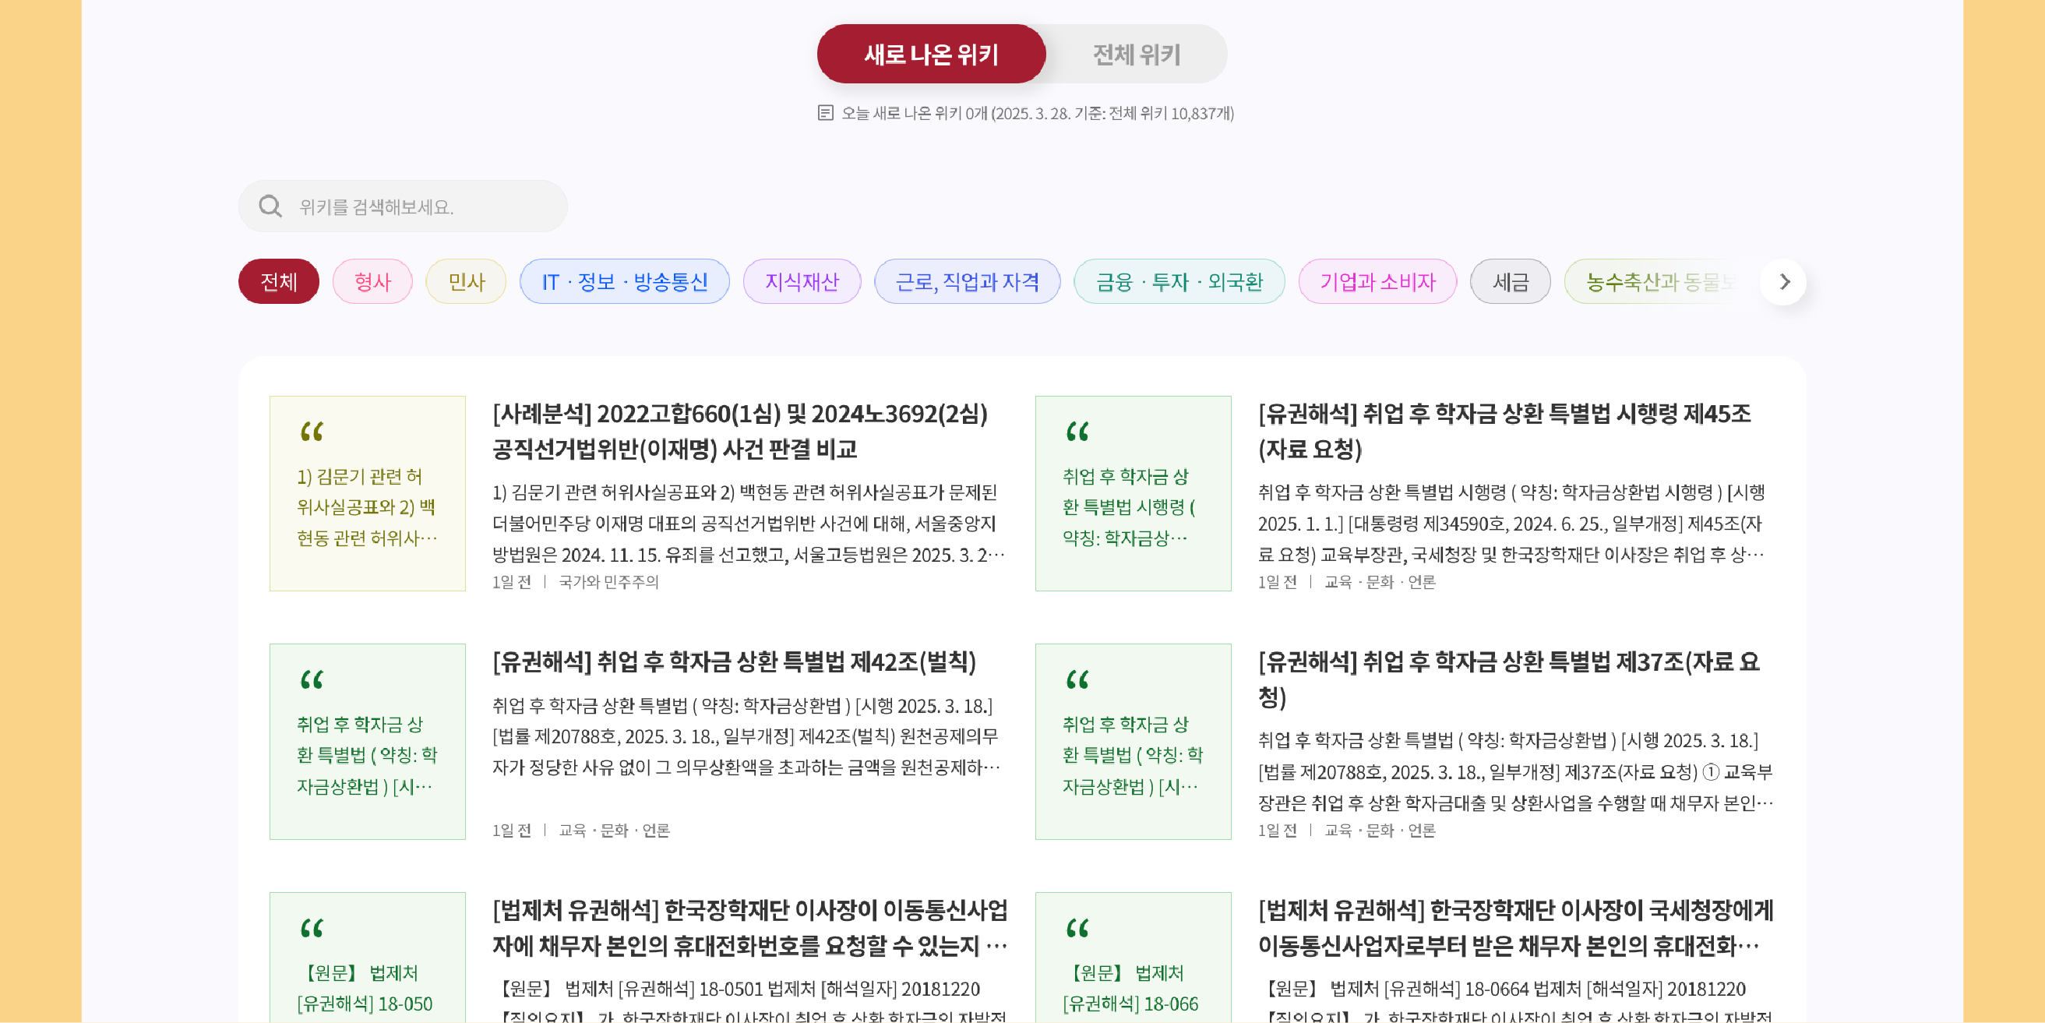Click thumbnail showing 유권해석 18-050
The width and height of the screenshot is (2045, 1023).
click(368, 957)
